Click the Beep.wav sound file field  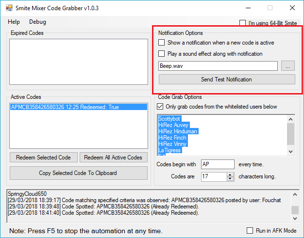[x=218, y=66]
